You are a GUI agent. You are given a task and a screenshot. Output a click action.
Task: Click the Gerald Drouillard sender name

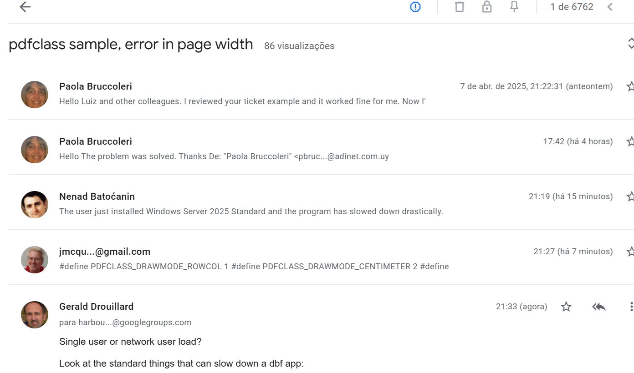[x=96, y=307]
